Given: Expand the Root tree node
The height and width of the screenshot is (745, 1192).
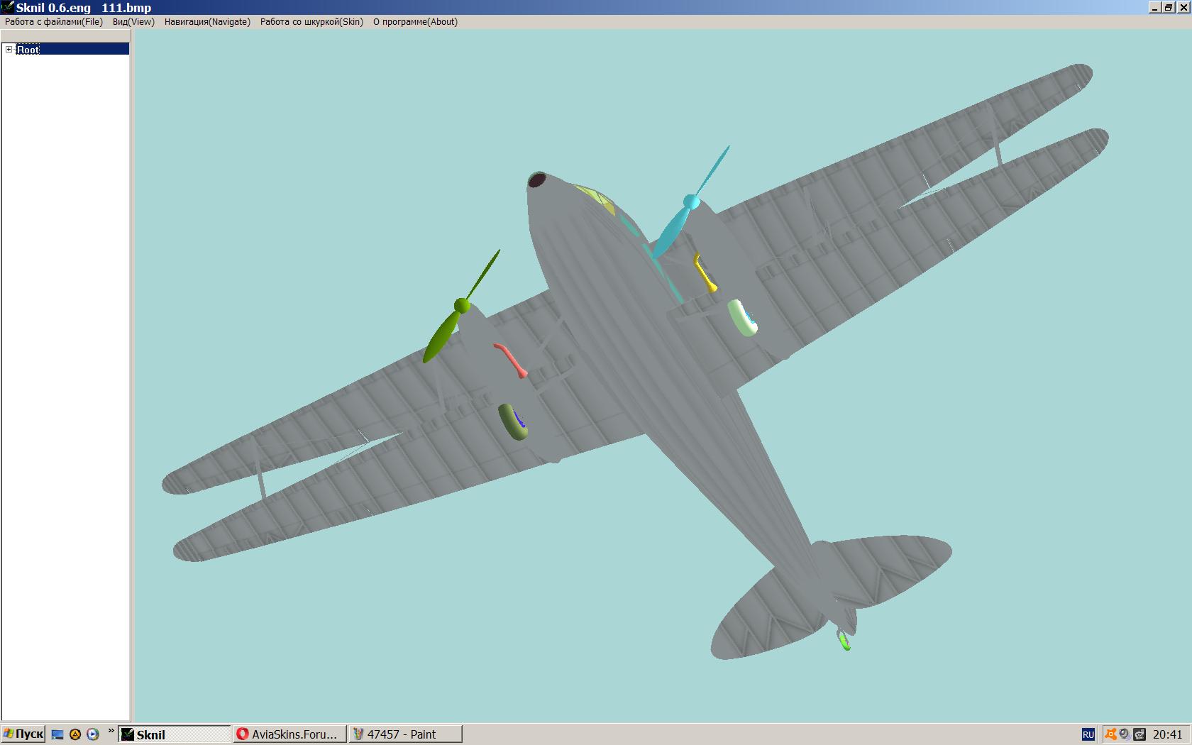Looking at the screenshot, I should [9, 49].
